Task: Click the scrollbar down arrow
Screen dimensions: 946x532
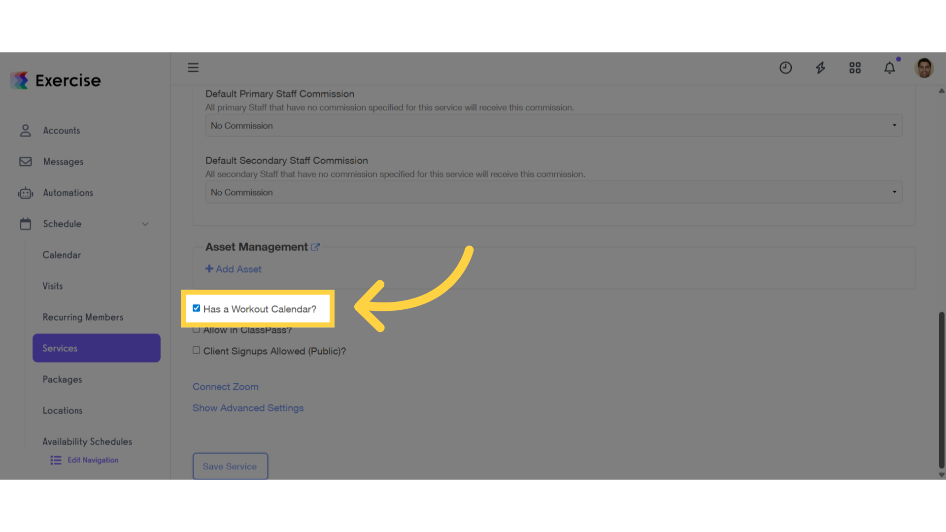Action: coord(942,475)
